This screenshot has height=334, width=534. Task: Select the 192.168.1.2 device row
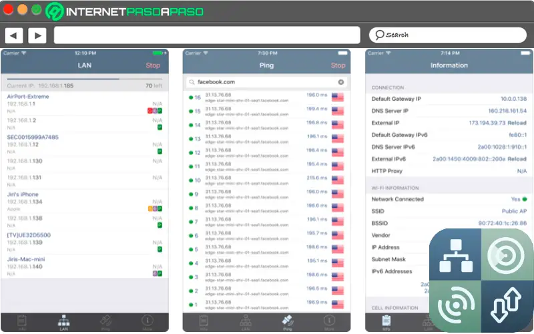(85, 124)
